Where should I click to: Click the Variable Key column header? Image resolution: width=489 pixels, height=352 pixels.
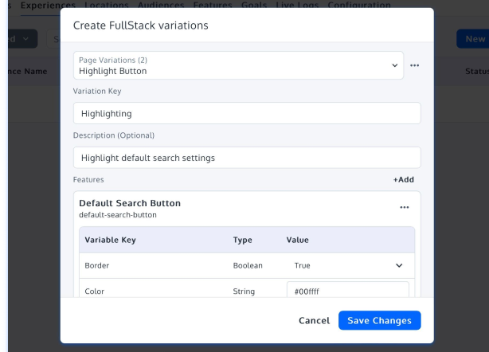point(110,240)
